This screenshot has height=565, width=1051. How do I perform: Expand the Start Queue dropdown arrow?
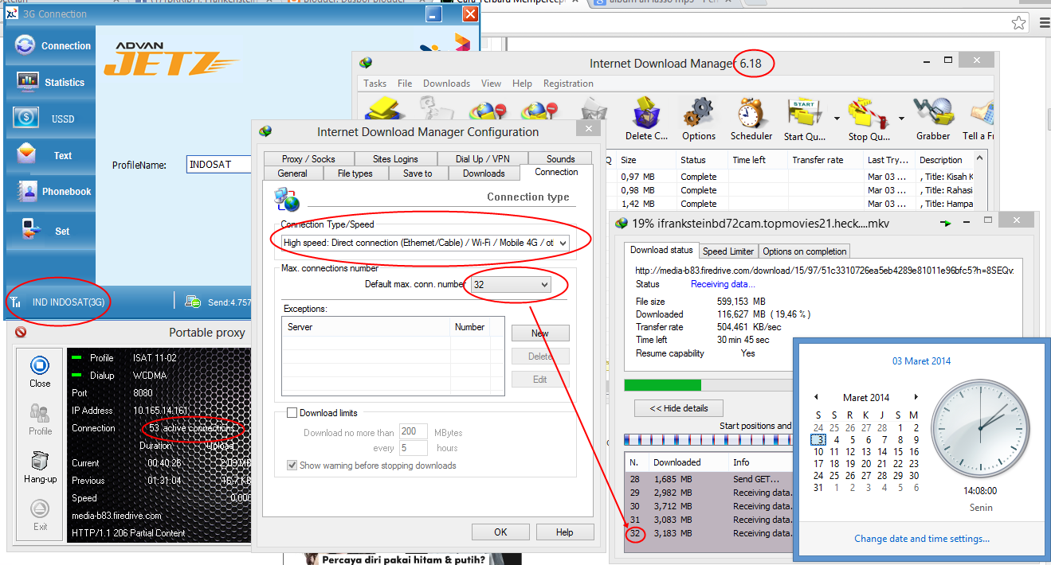(836, 119)
